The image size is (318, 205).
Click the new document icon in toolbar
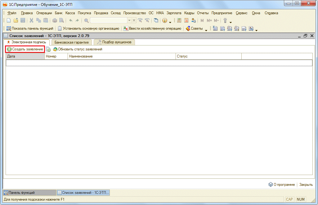point(9,20)
